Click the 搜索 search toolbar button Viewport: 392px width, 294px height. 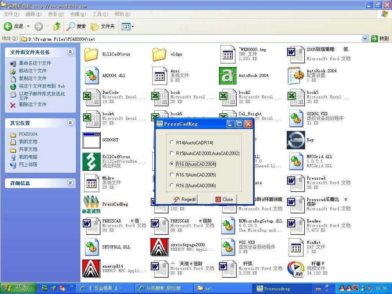click(76, 26)
